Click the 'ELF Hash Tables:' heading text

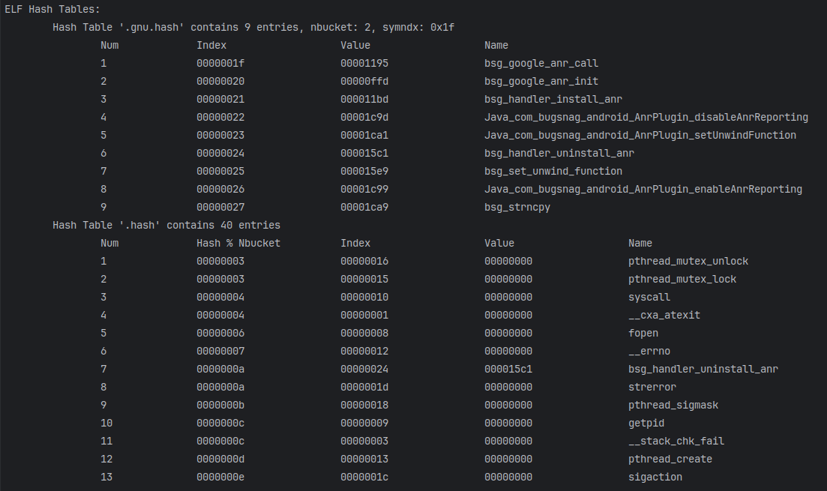pyautogui.click(x=52, y=9)
